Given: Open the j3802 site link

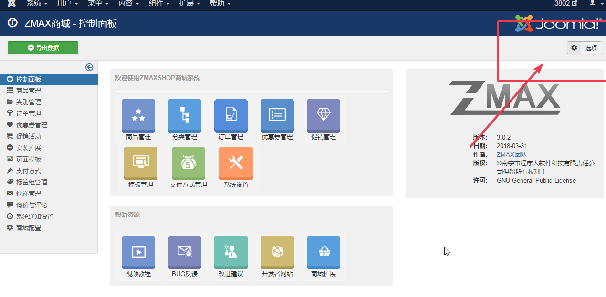Looking at the screenshot, I should coord(565,3).
